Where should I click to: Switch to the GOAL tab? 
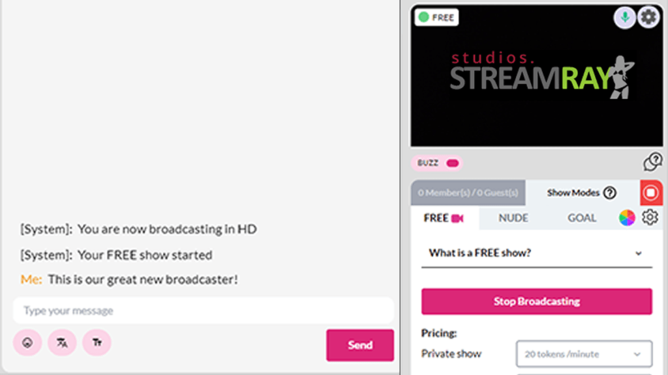[x=581, y=218]
